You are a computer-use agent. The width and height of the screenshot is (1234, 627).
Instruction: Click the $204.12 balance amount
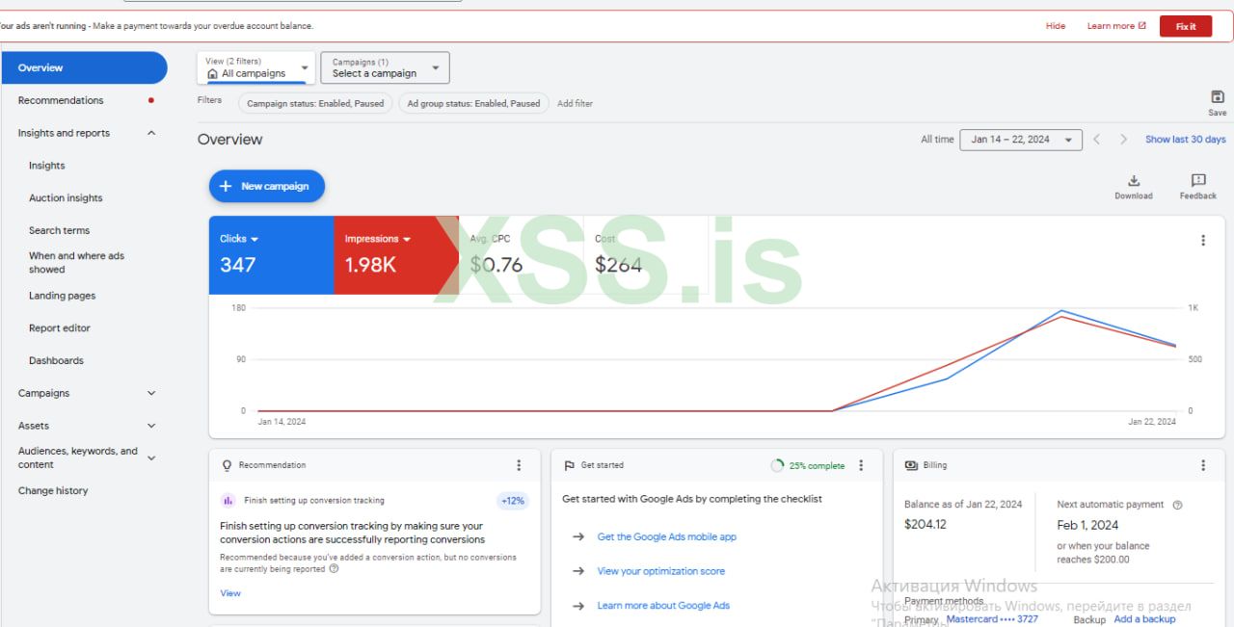pos(925,525)
